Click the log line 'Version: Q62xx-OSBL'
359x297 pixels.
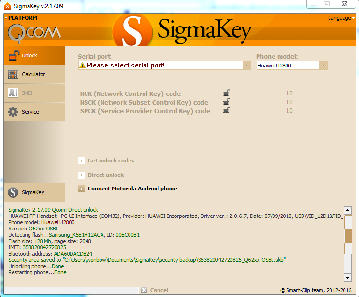33,229
